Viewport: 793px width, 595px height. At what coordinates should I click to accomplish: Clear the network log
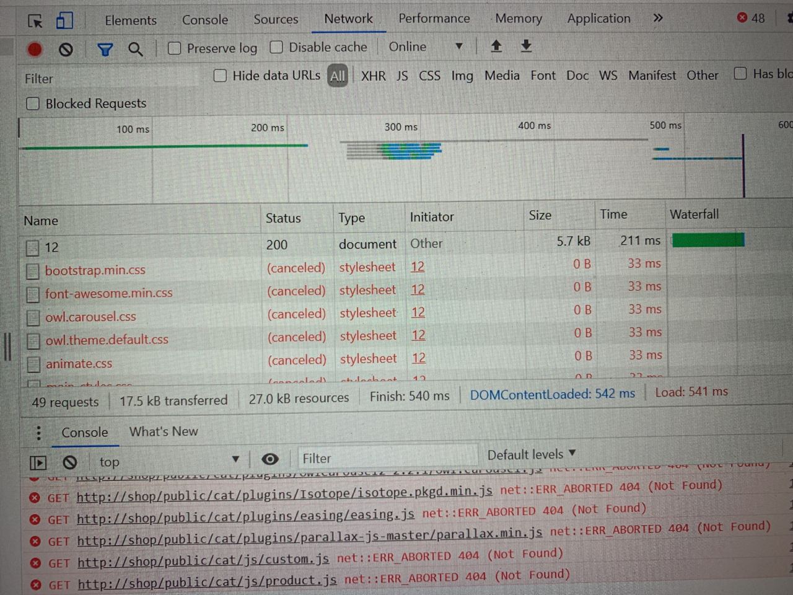point(66,50)
